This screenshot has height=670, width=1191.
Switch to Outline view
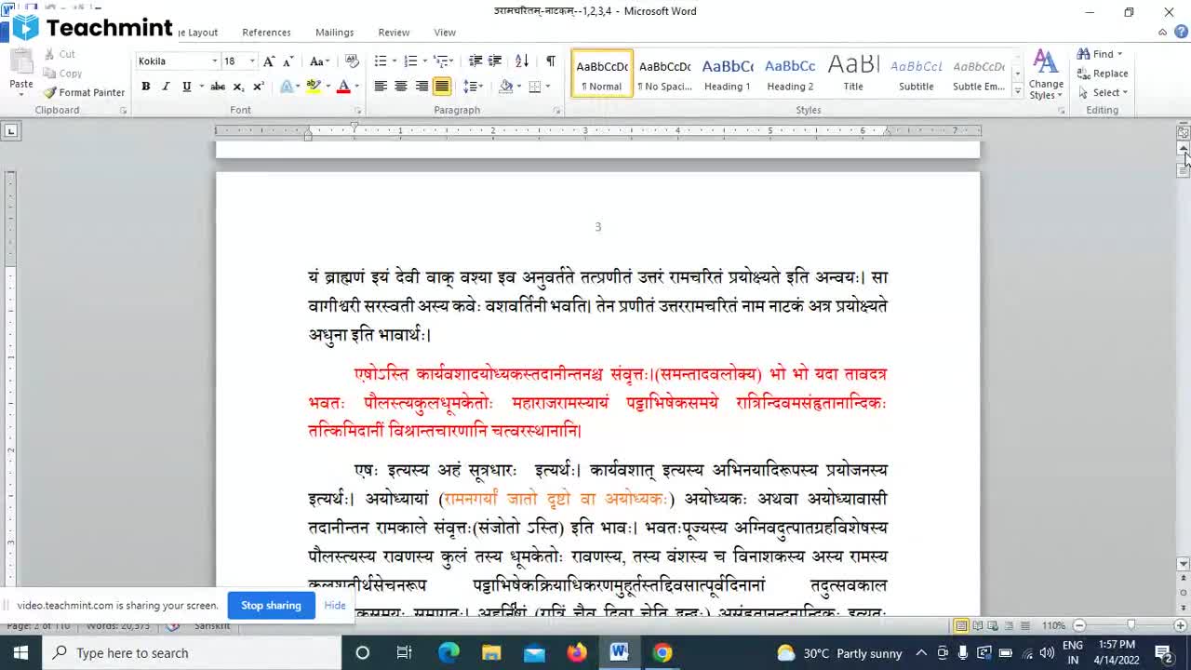tap(1010, 625)
